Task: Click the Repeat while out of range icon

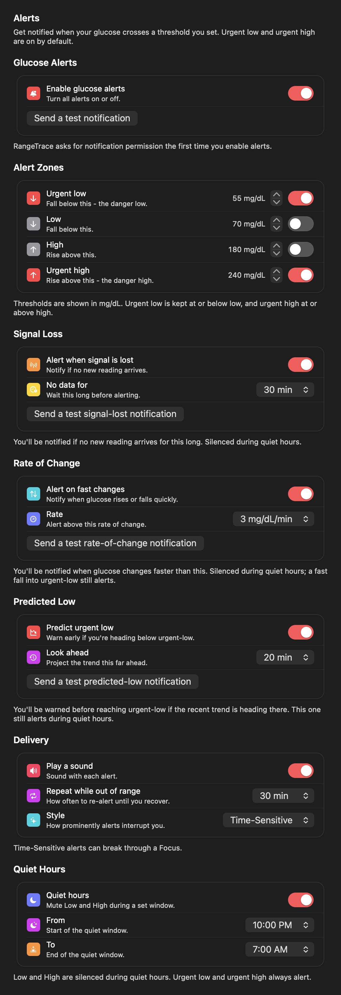Action: [x=33, y=796]
